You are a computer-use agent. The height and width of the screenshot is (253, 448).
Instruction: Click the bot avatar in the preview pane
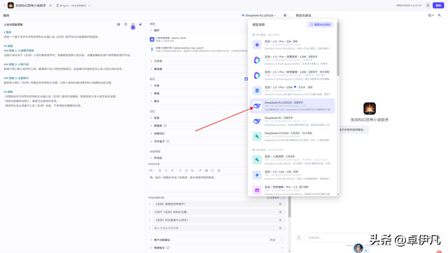pos(370,108)
